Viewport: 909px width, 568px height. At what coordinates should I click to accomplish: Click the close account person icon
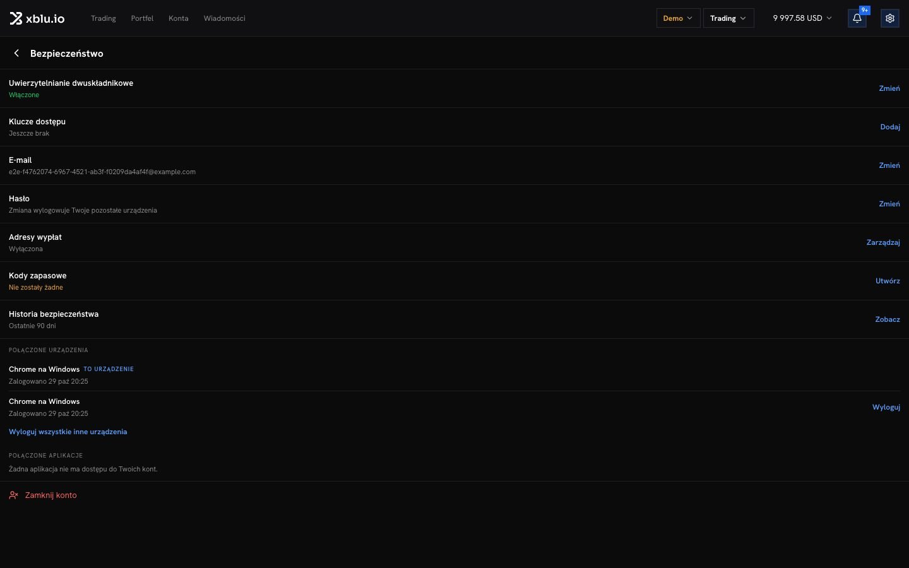click(13, 495)
